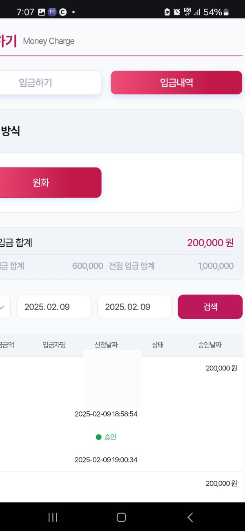Tap the 승인날짜 column header

[x=210, y=345]
